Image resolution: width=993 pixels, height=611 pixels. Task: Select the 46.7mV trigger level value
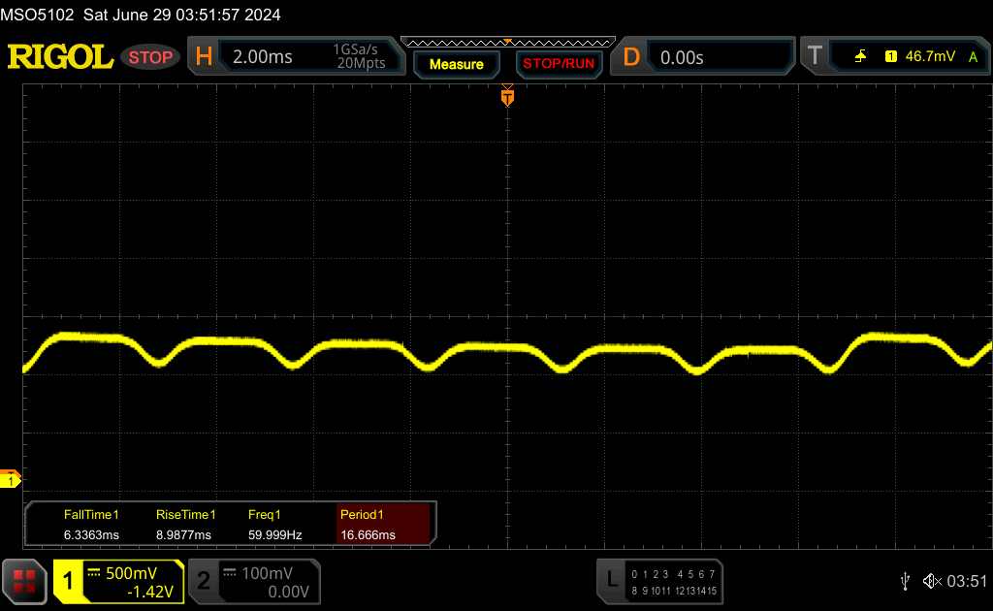pos(930,56)
